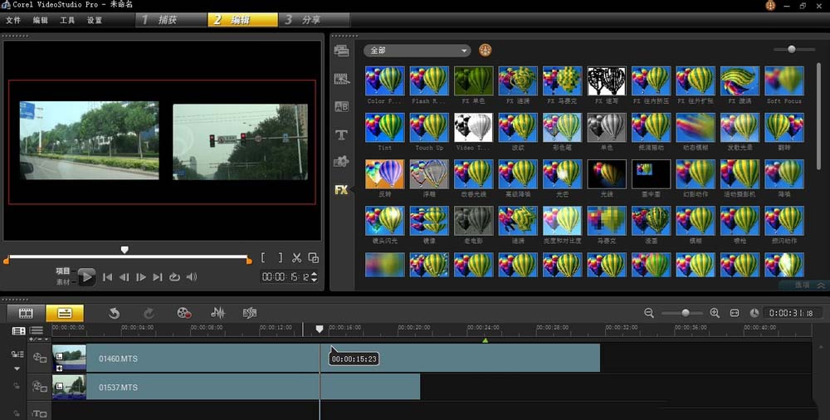This screenshot has width=830, height=420.
Task: Go to step 3 分享 tab
Action: (x=315, y=20)
